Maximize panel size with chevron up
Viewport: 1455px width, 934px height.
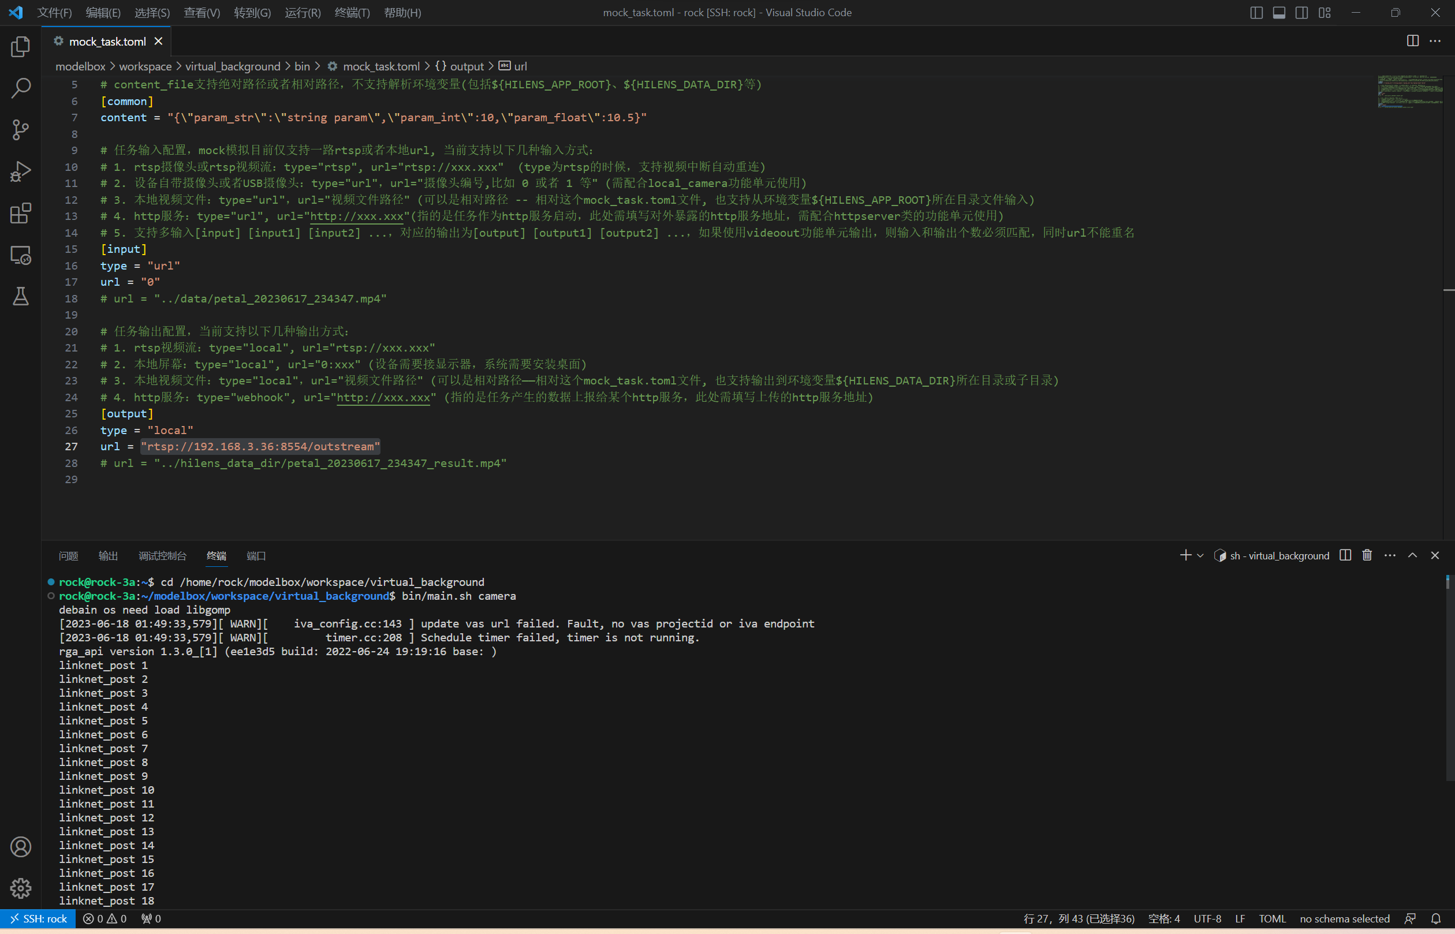click(x=1412, y=555)
